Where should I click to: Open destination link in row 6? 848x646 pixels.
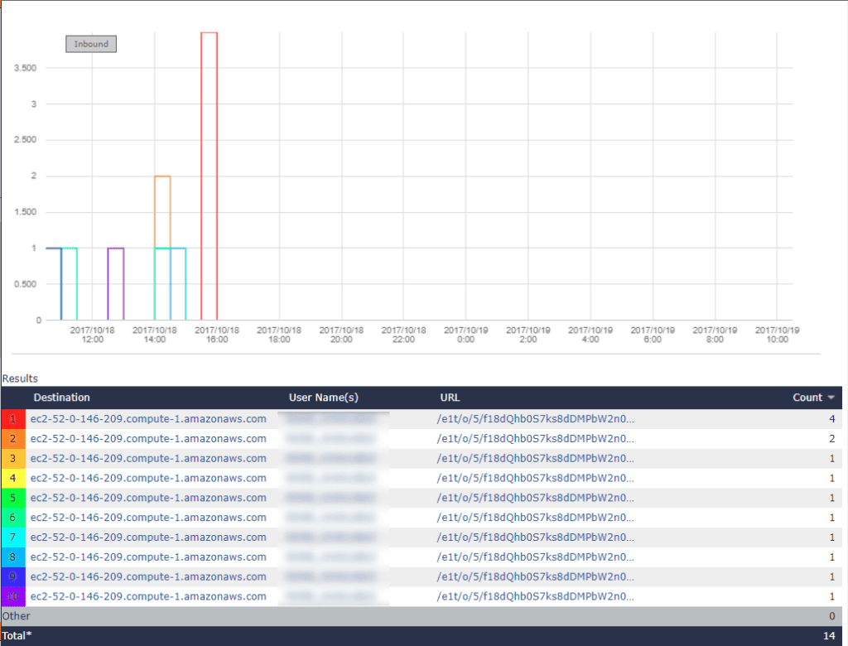(148, 518)
